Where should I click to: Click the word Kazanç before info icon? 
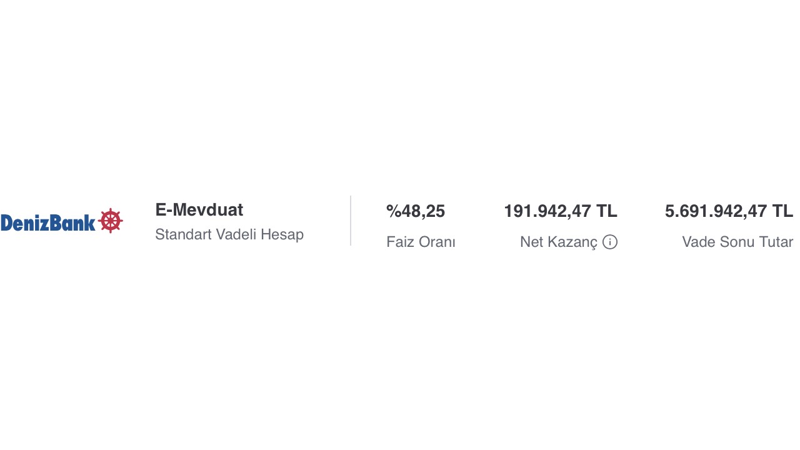[571, 242]
